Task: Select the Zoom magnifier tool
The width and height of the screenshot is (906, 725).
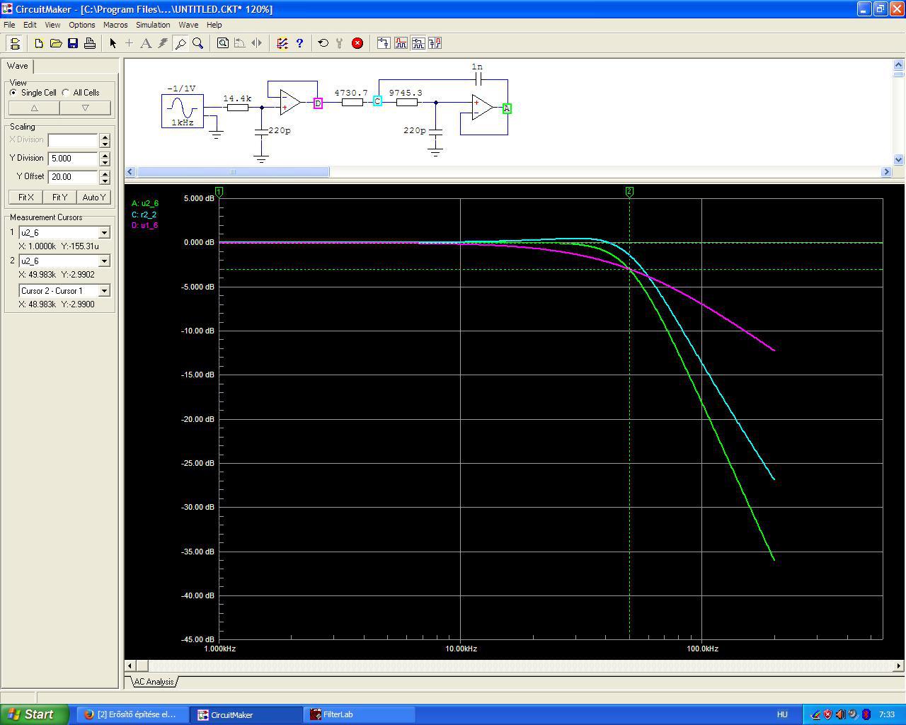Action: [198, 43]
